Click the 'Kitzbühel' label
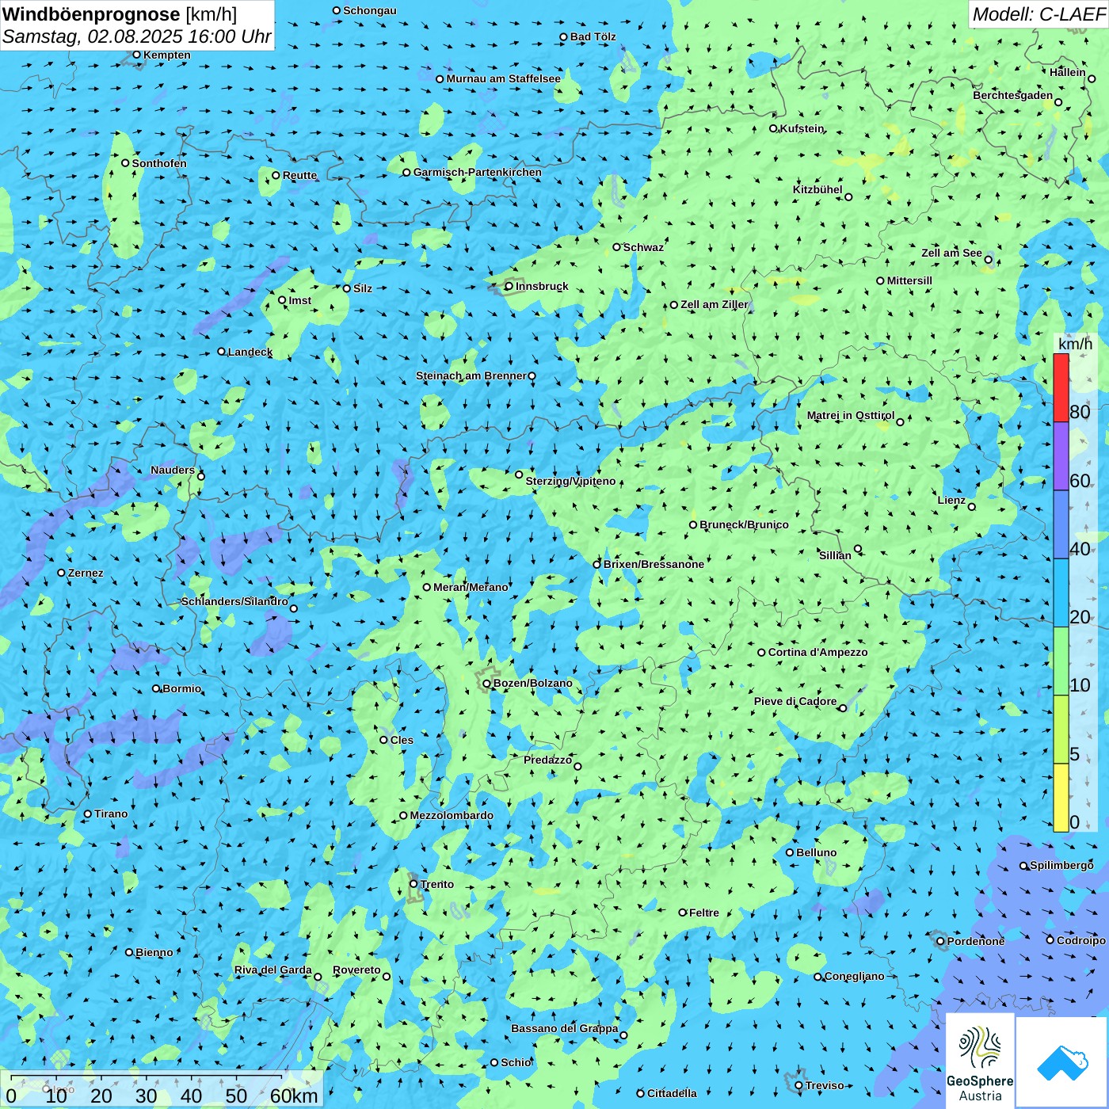Screen dimensions: 1109x1109 click(817, 189)
